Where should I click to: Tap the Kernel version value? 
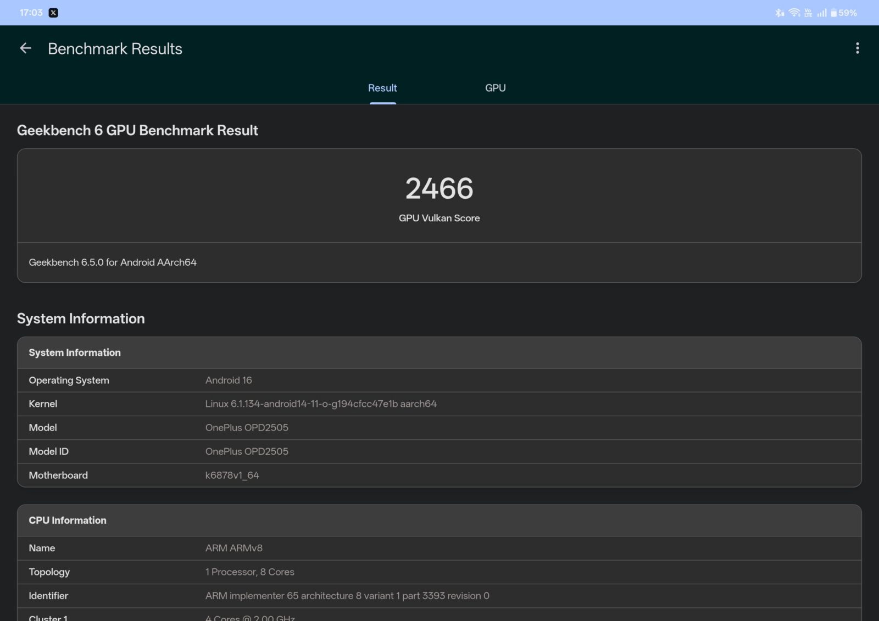(x=321, y=404)
